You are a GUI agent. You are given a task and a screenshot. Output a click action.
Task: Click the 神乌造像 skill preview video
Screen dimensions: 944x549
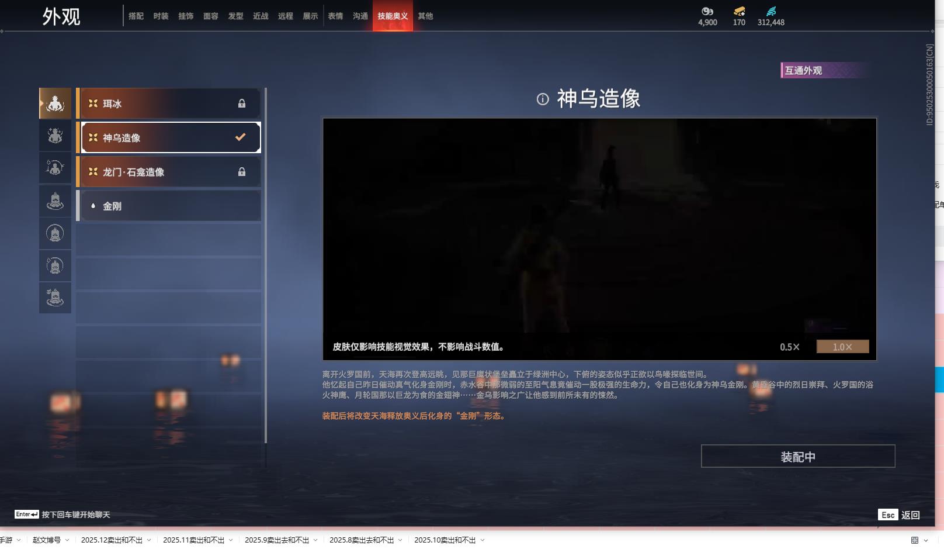point(599,239)
